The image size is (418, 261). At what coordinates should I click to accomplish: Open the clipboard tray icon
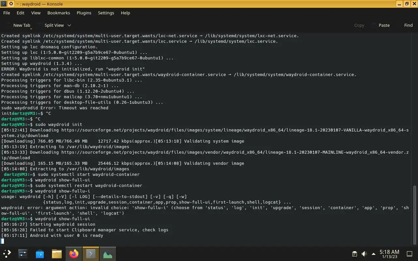pos(354,254)
